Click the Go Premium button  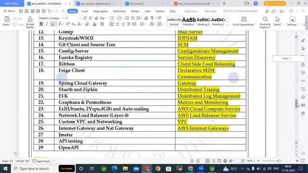click(275, 3)
